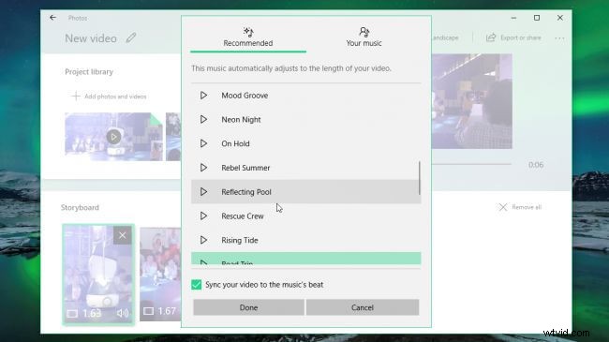This screenshot has width=609, height=342.
Task: Switch to the Your music tab
Action: [x=364, y=37]
